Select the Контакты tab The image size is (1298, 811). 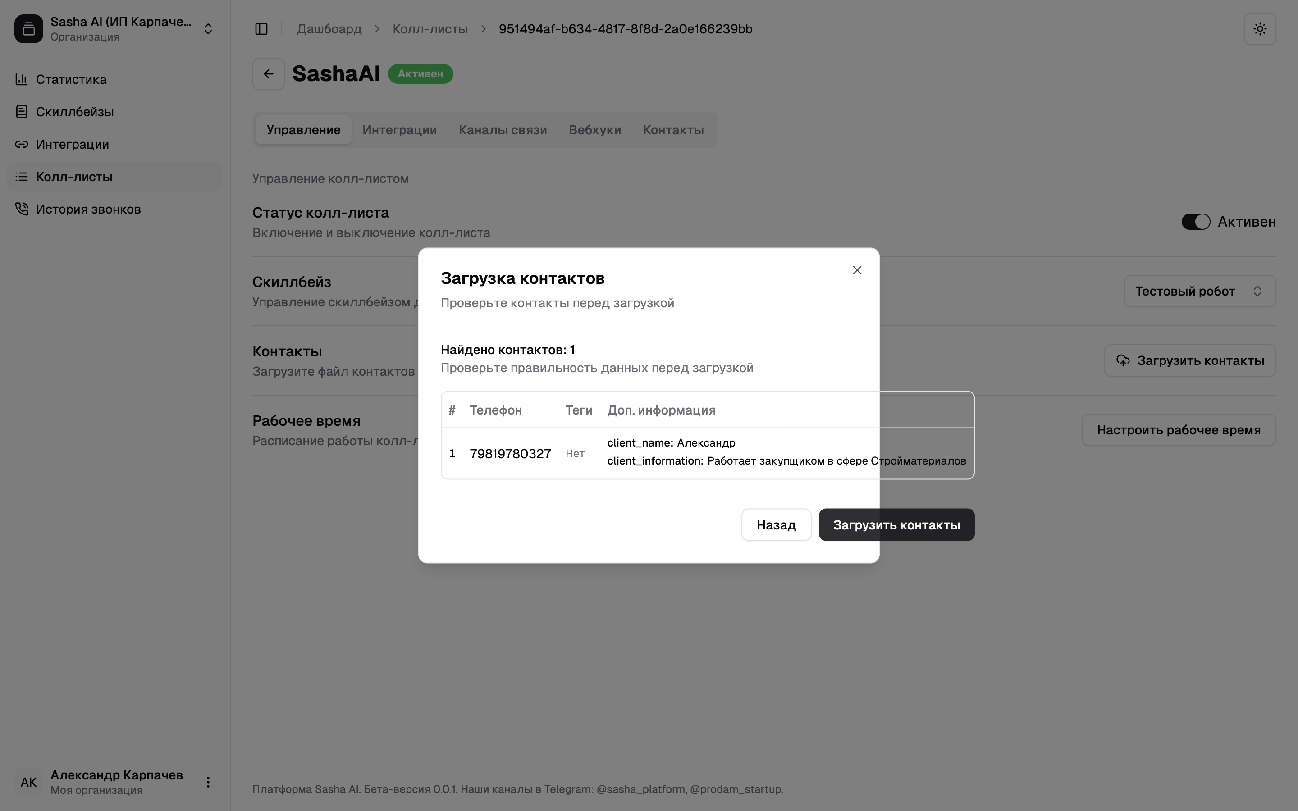(673, 130)
